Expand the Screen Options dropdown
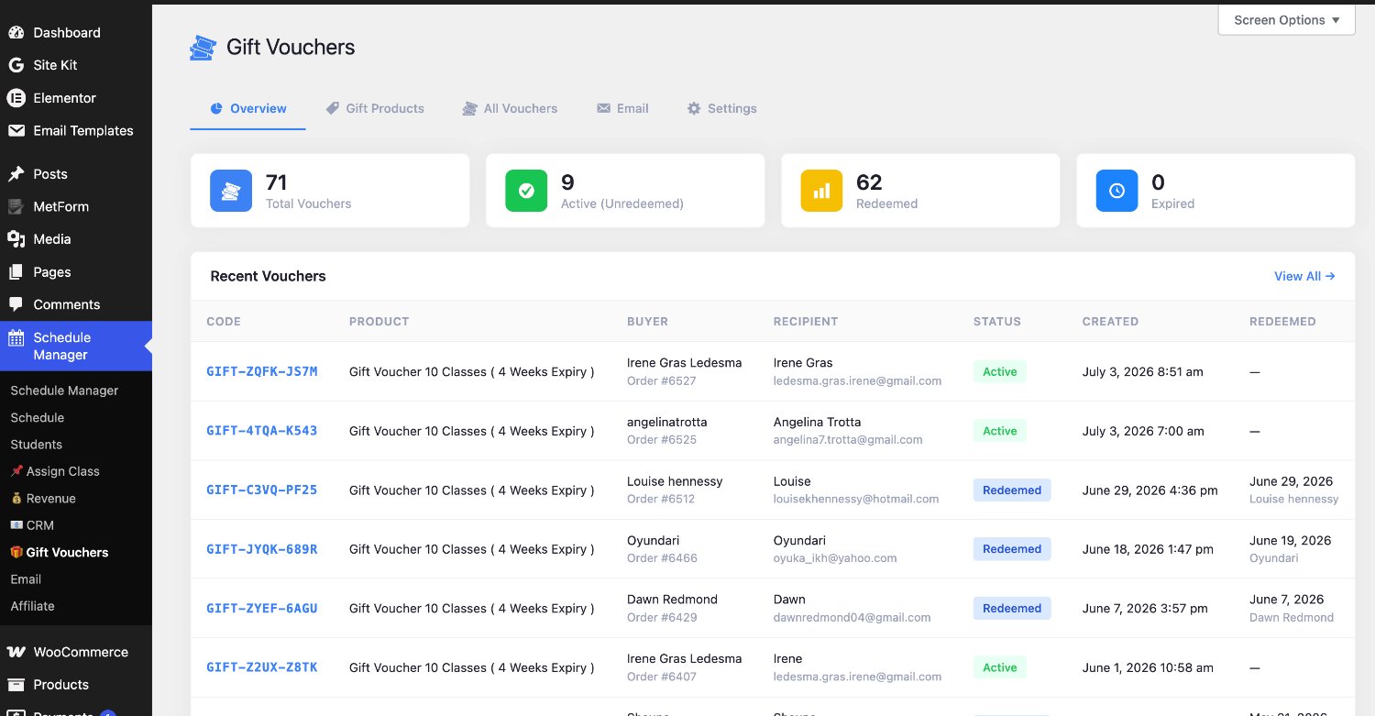Viewport: 1375px width, 716px height. tap(1286, 20)
